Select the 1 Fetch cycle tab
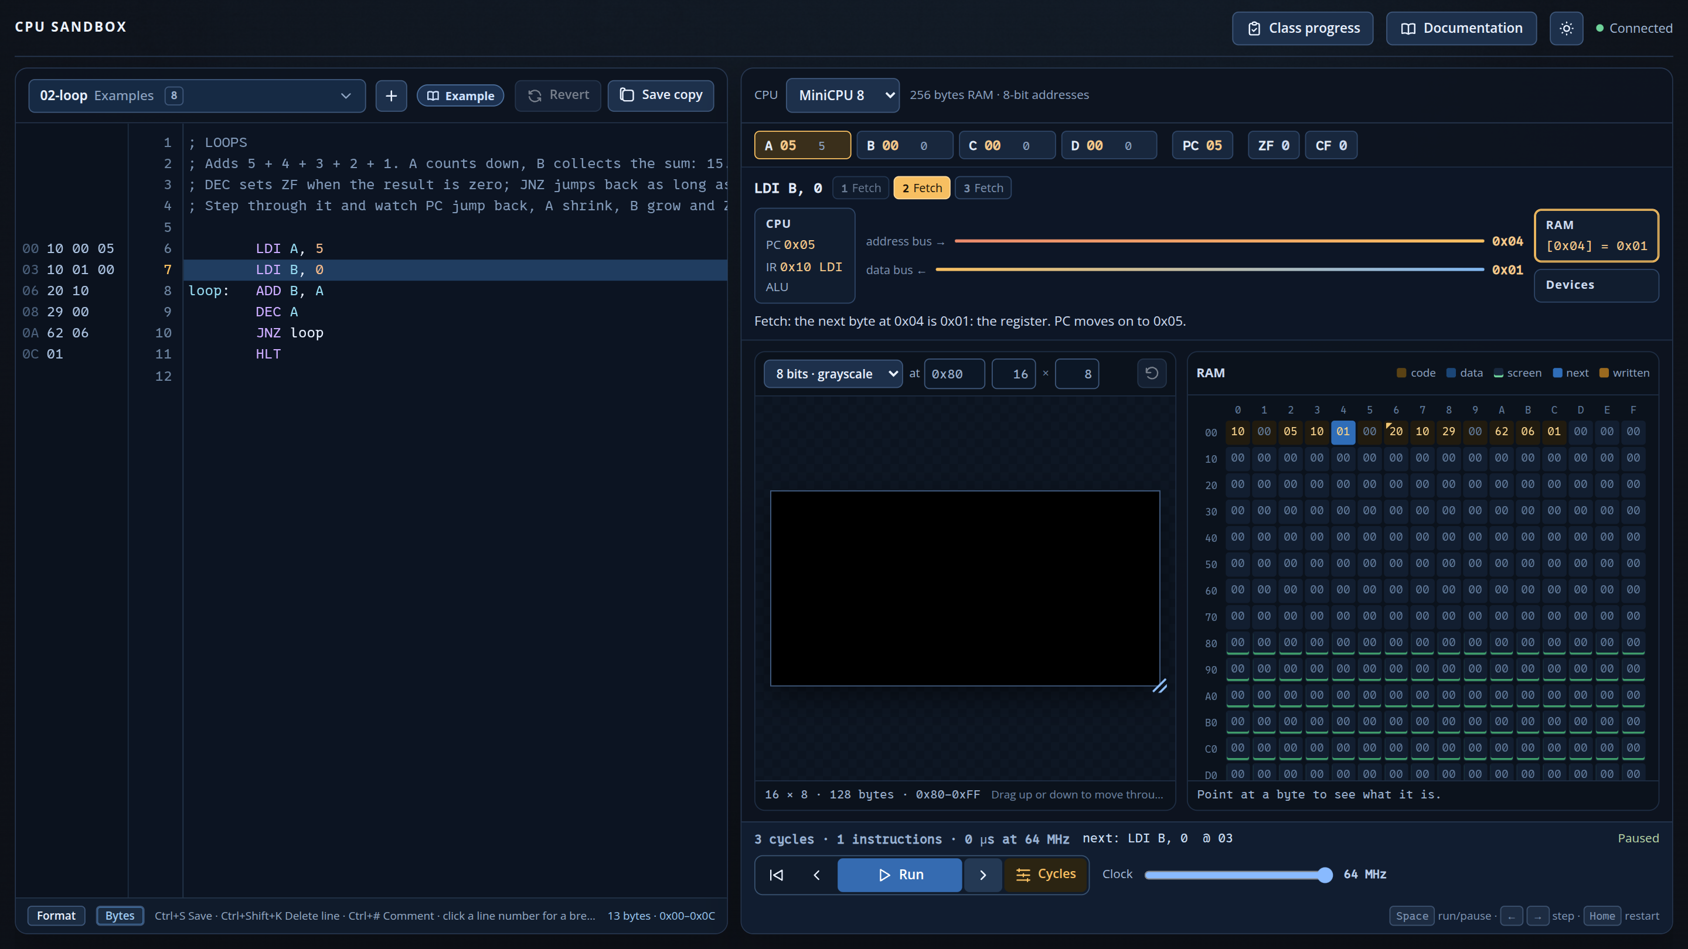The width and height of the screenshot is (1688, 949). click(x=861, y=188)
